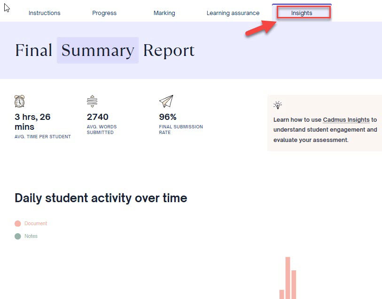Image resolution: width=382 pixels, height=299 pixels.
Task: Toggle the Document legend dot
Action: tap(18, 223)
